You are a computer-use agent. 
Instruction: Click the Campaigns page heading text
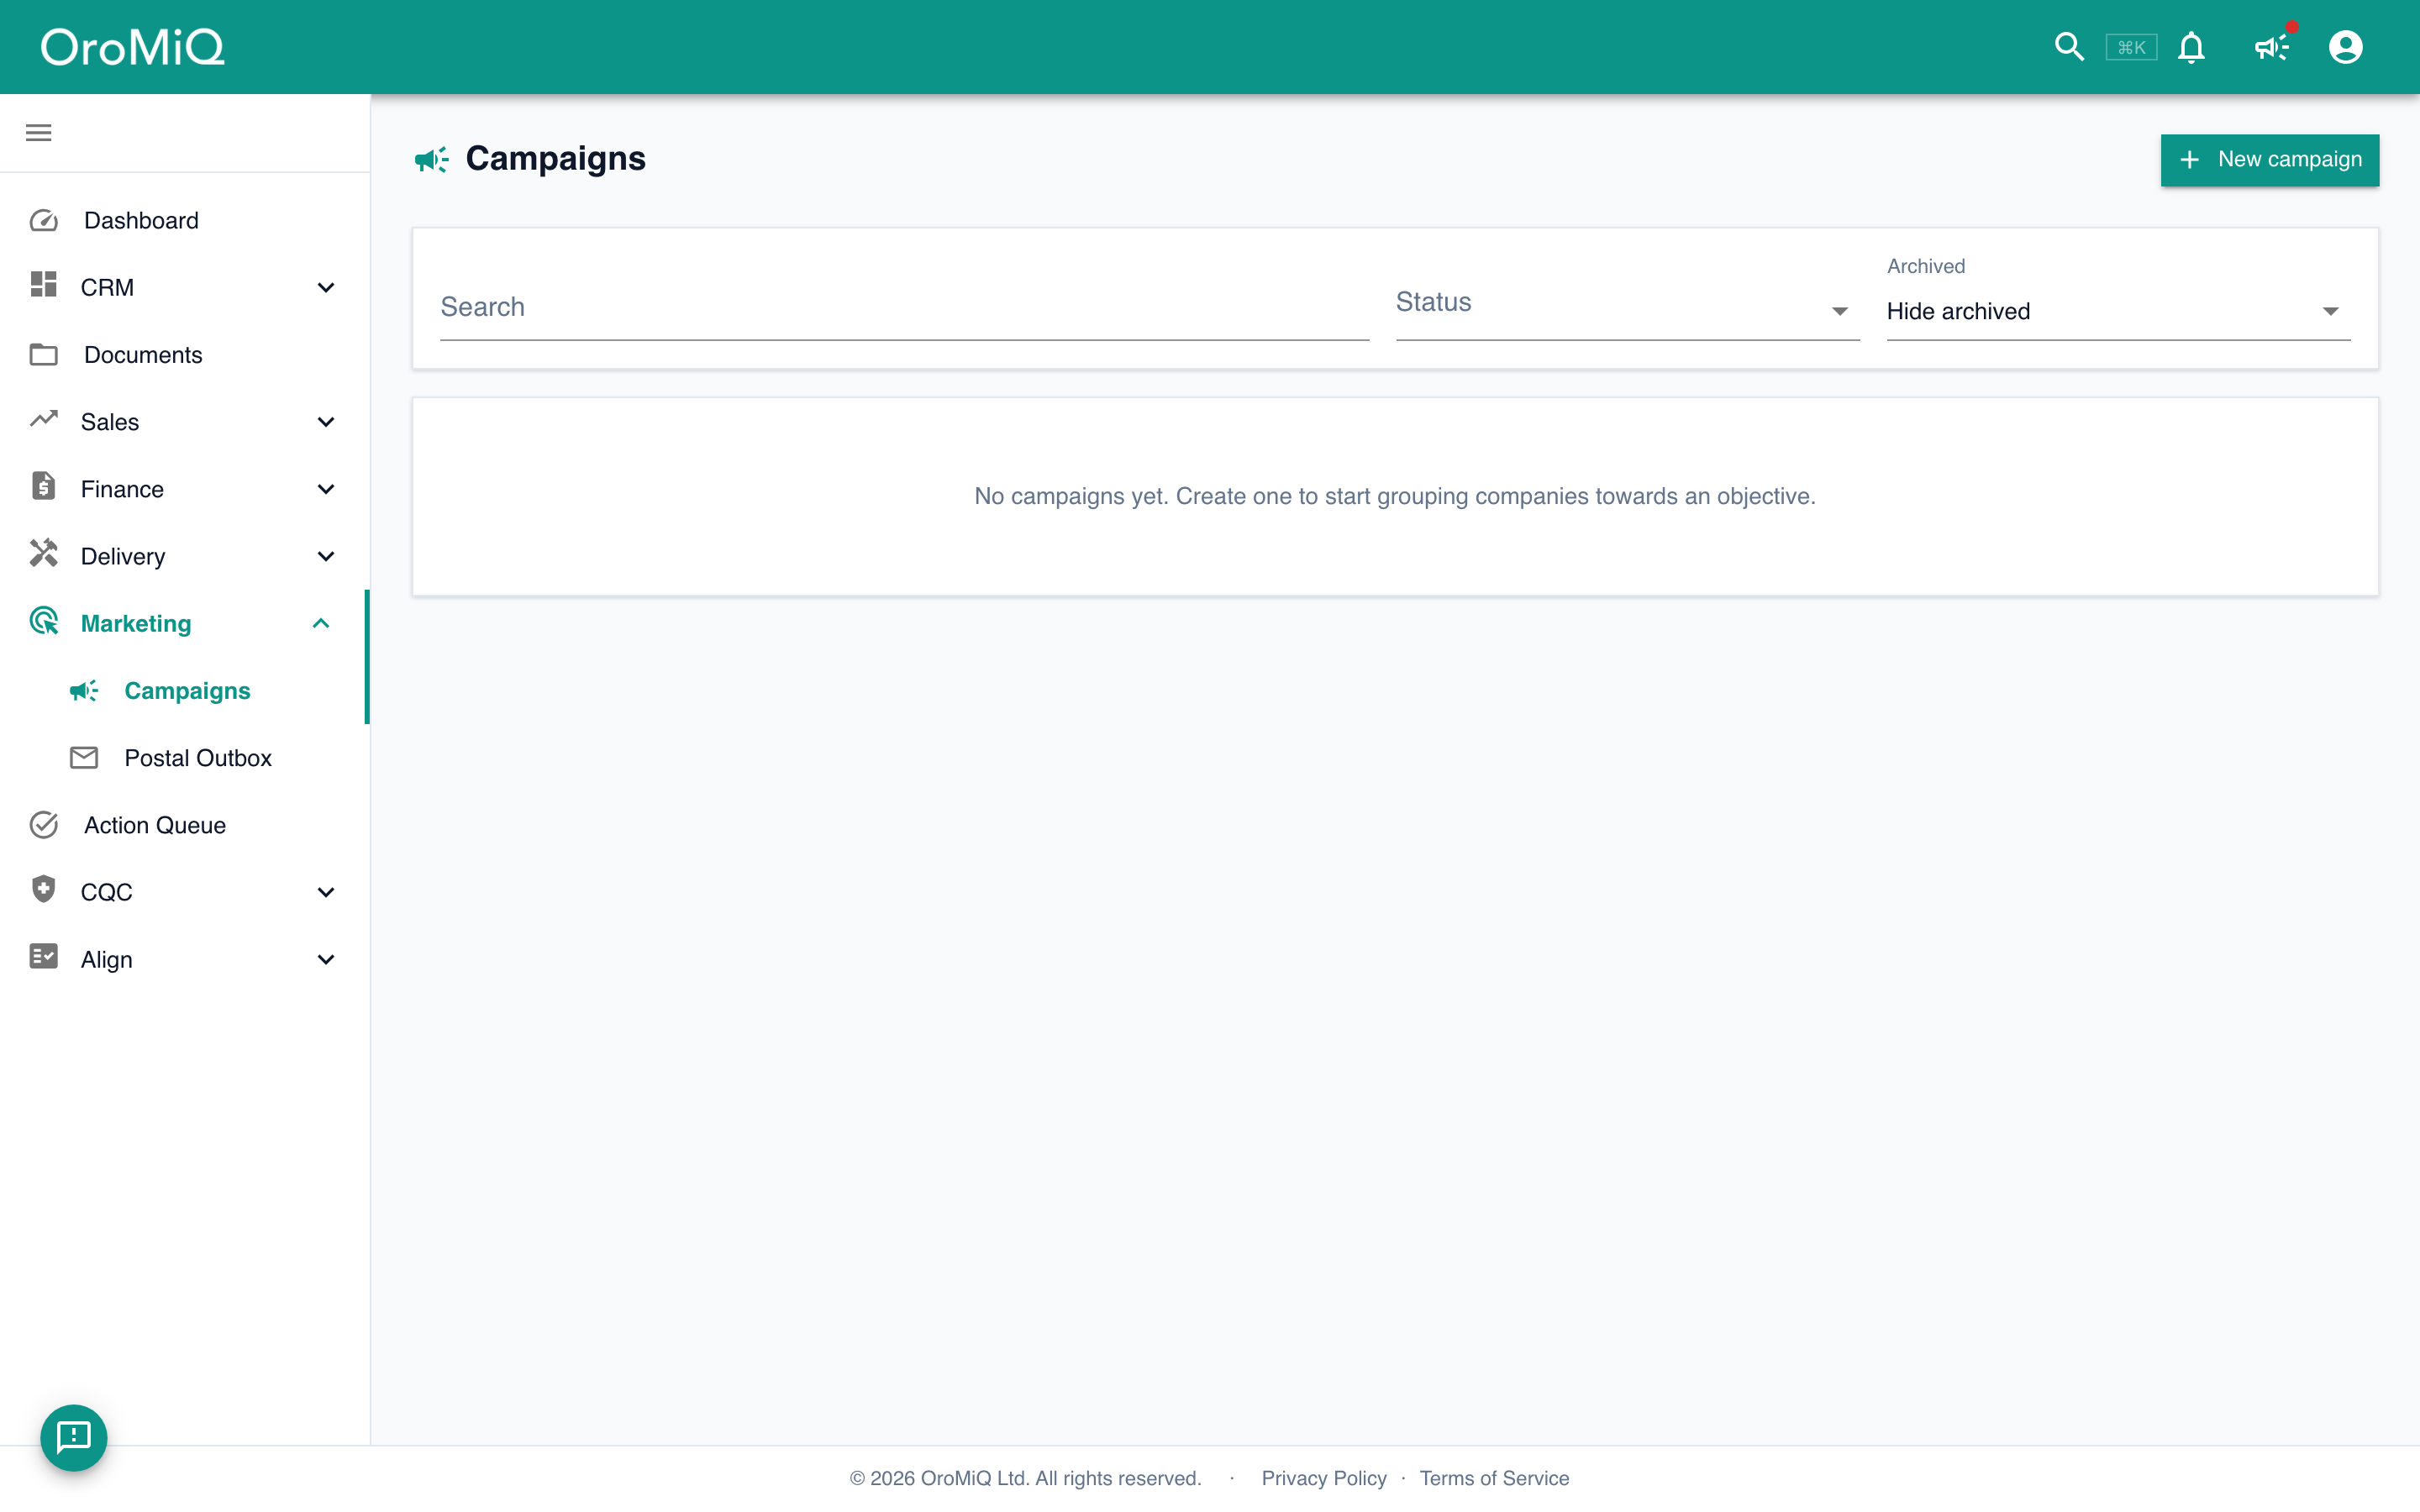coord(556,159)
